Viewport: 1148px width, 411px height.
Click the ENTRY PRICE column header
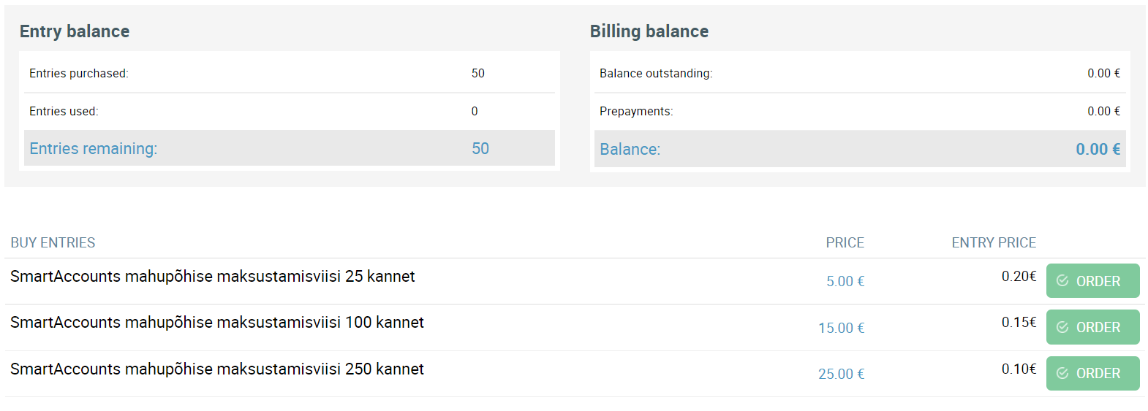pyautogui.click(x=994, y=242)
